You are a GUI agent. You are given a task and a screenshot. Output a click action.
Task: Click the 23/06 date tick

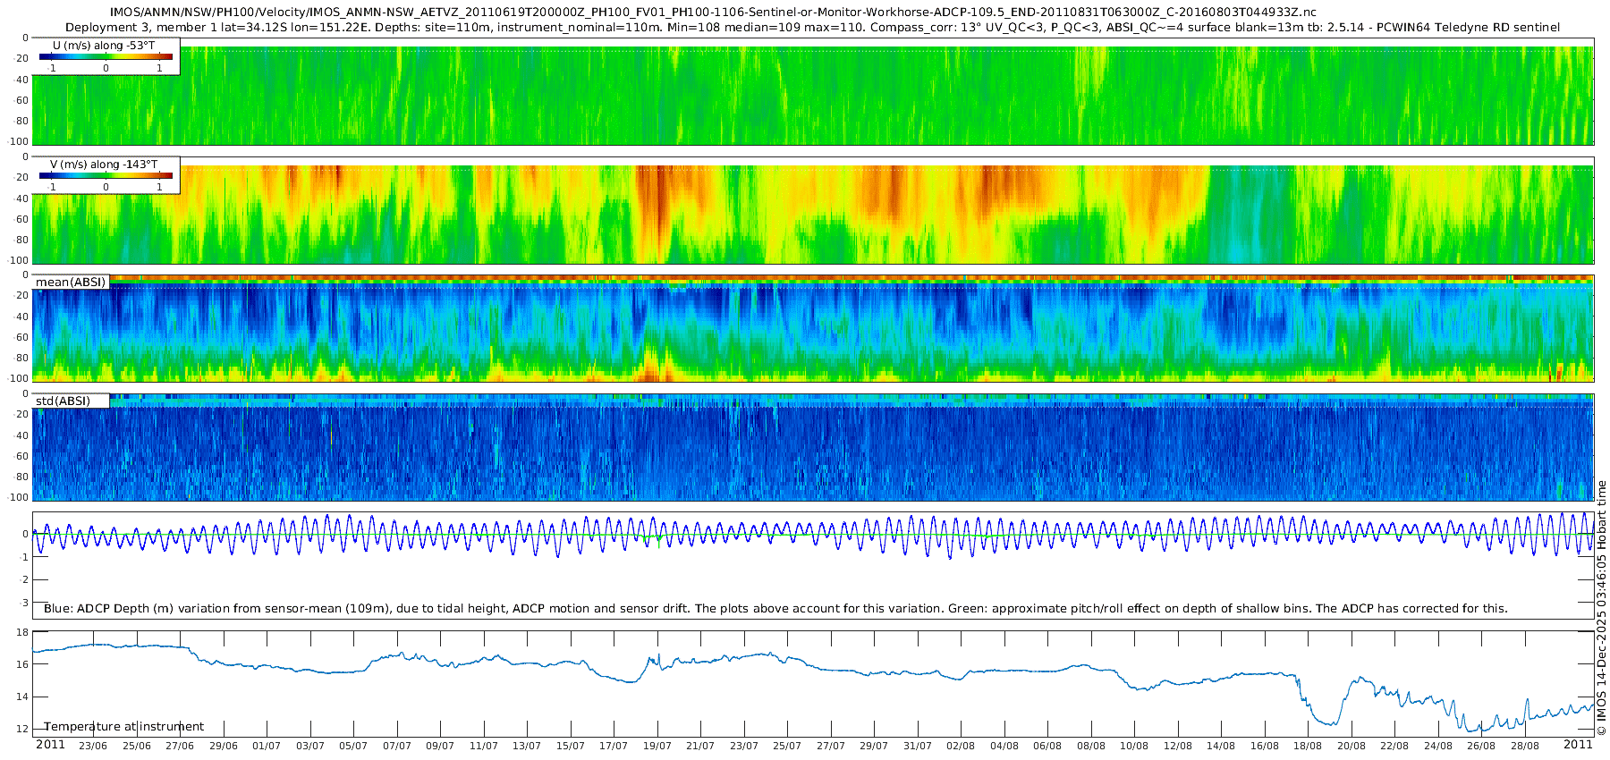93,746
